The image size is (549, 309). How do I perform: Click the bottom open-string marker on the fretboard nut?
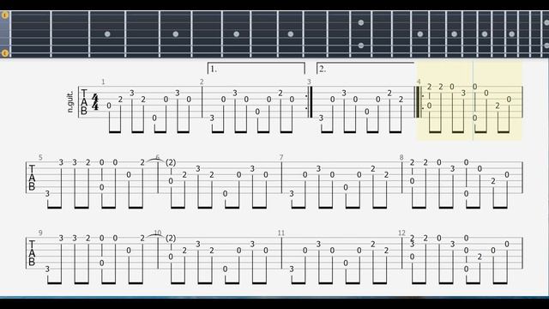click(4, 53)
